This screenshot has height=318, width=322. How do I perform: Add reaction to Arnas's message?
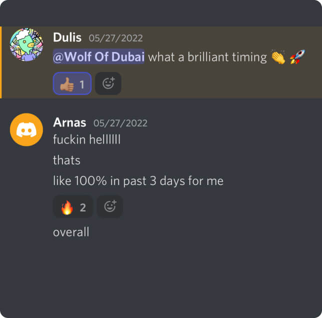coord(110,206)
